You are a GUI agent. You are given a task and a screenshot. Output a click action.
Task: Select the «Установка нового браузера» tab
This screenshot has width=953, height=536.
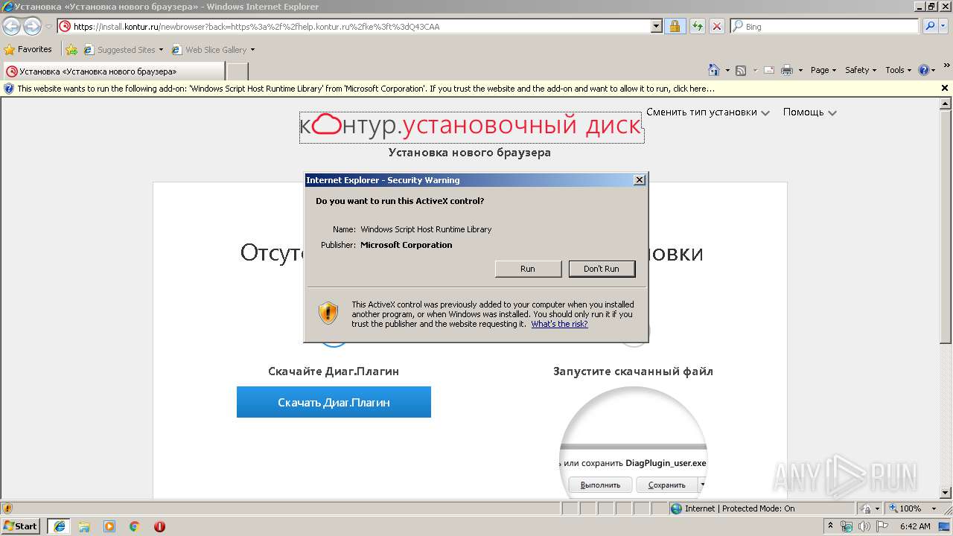click(x=113, y=71)
